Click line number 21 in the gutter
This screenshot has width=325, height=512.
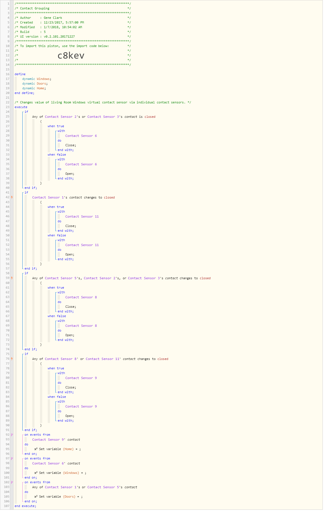pos(7,98)
